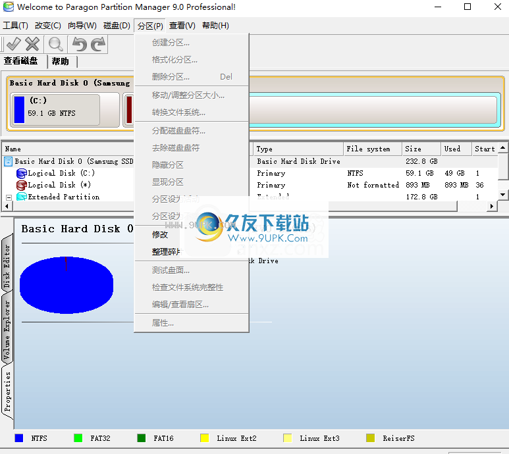
Task: Click the partition list scroll-up arrow
Action: 503,148
